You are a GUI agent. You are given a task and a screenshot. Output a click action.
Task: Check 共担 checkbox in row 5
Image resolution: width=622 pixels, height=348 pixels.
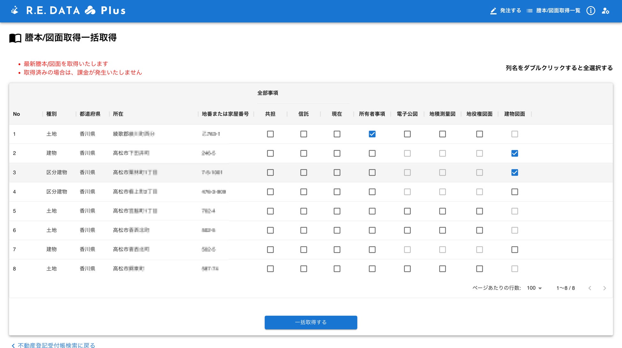click(x=270, y=211)
